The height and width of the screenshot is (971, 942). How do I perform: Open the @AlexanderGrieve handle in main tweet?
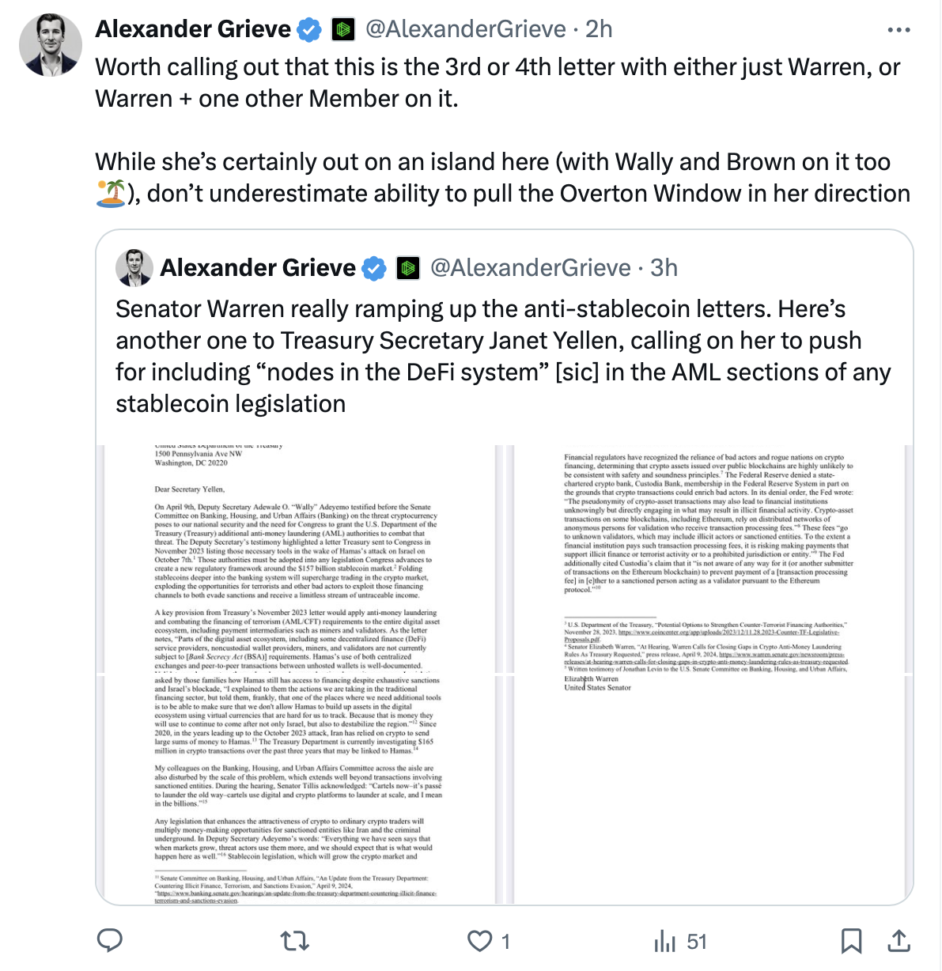466,29
